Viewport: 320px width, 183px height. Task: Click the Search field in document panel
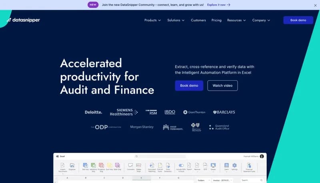(x=252, y=180)
